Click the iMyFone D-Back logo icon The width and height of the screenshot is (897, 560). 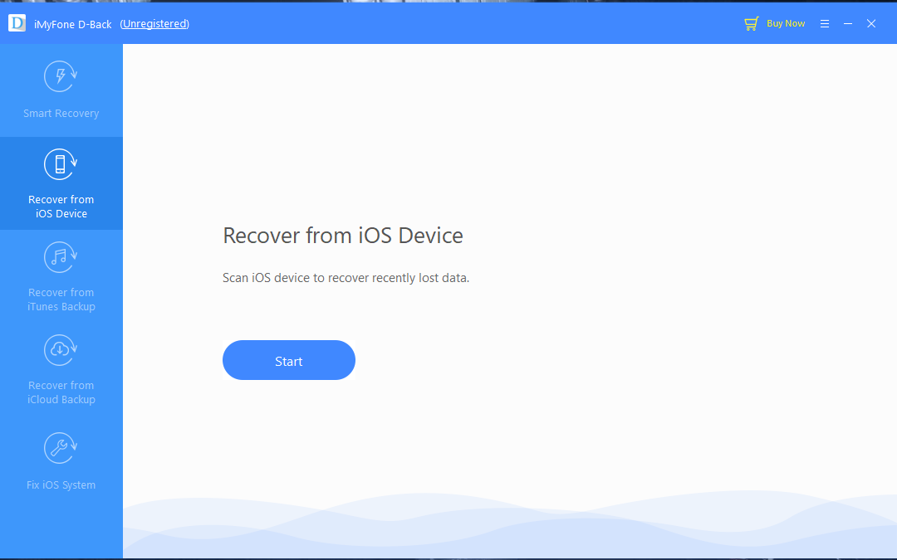pos(17,23)
